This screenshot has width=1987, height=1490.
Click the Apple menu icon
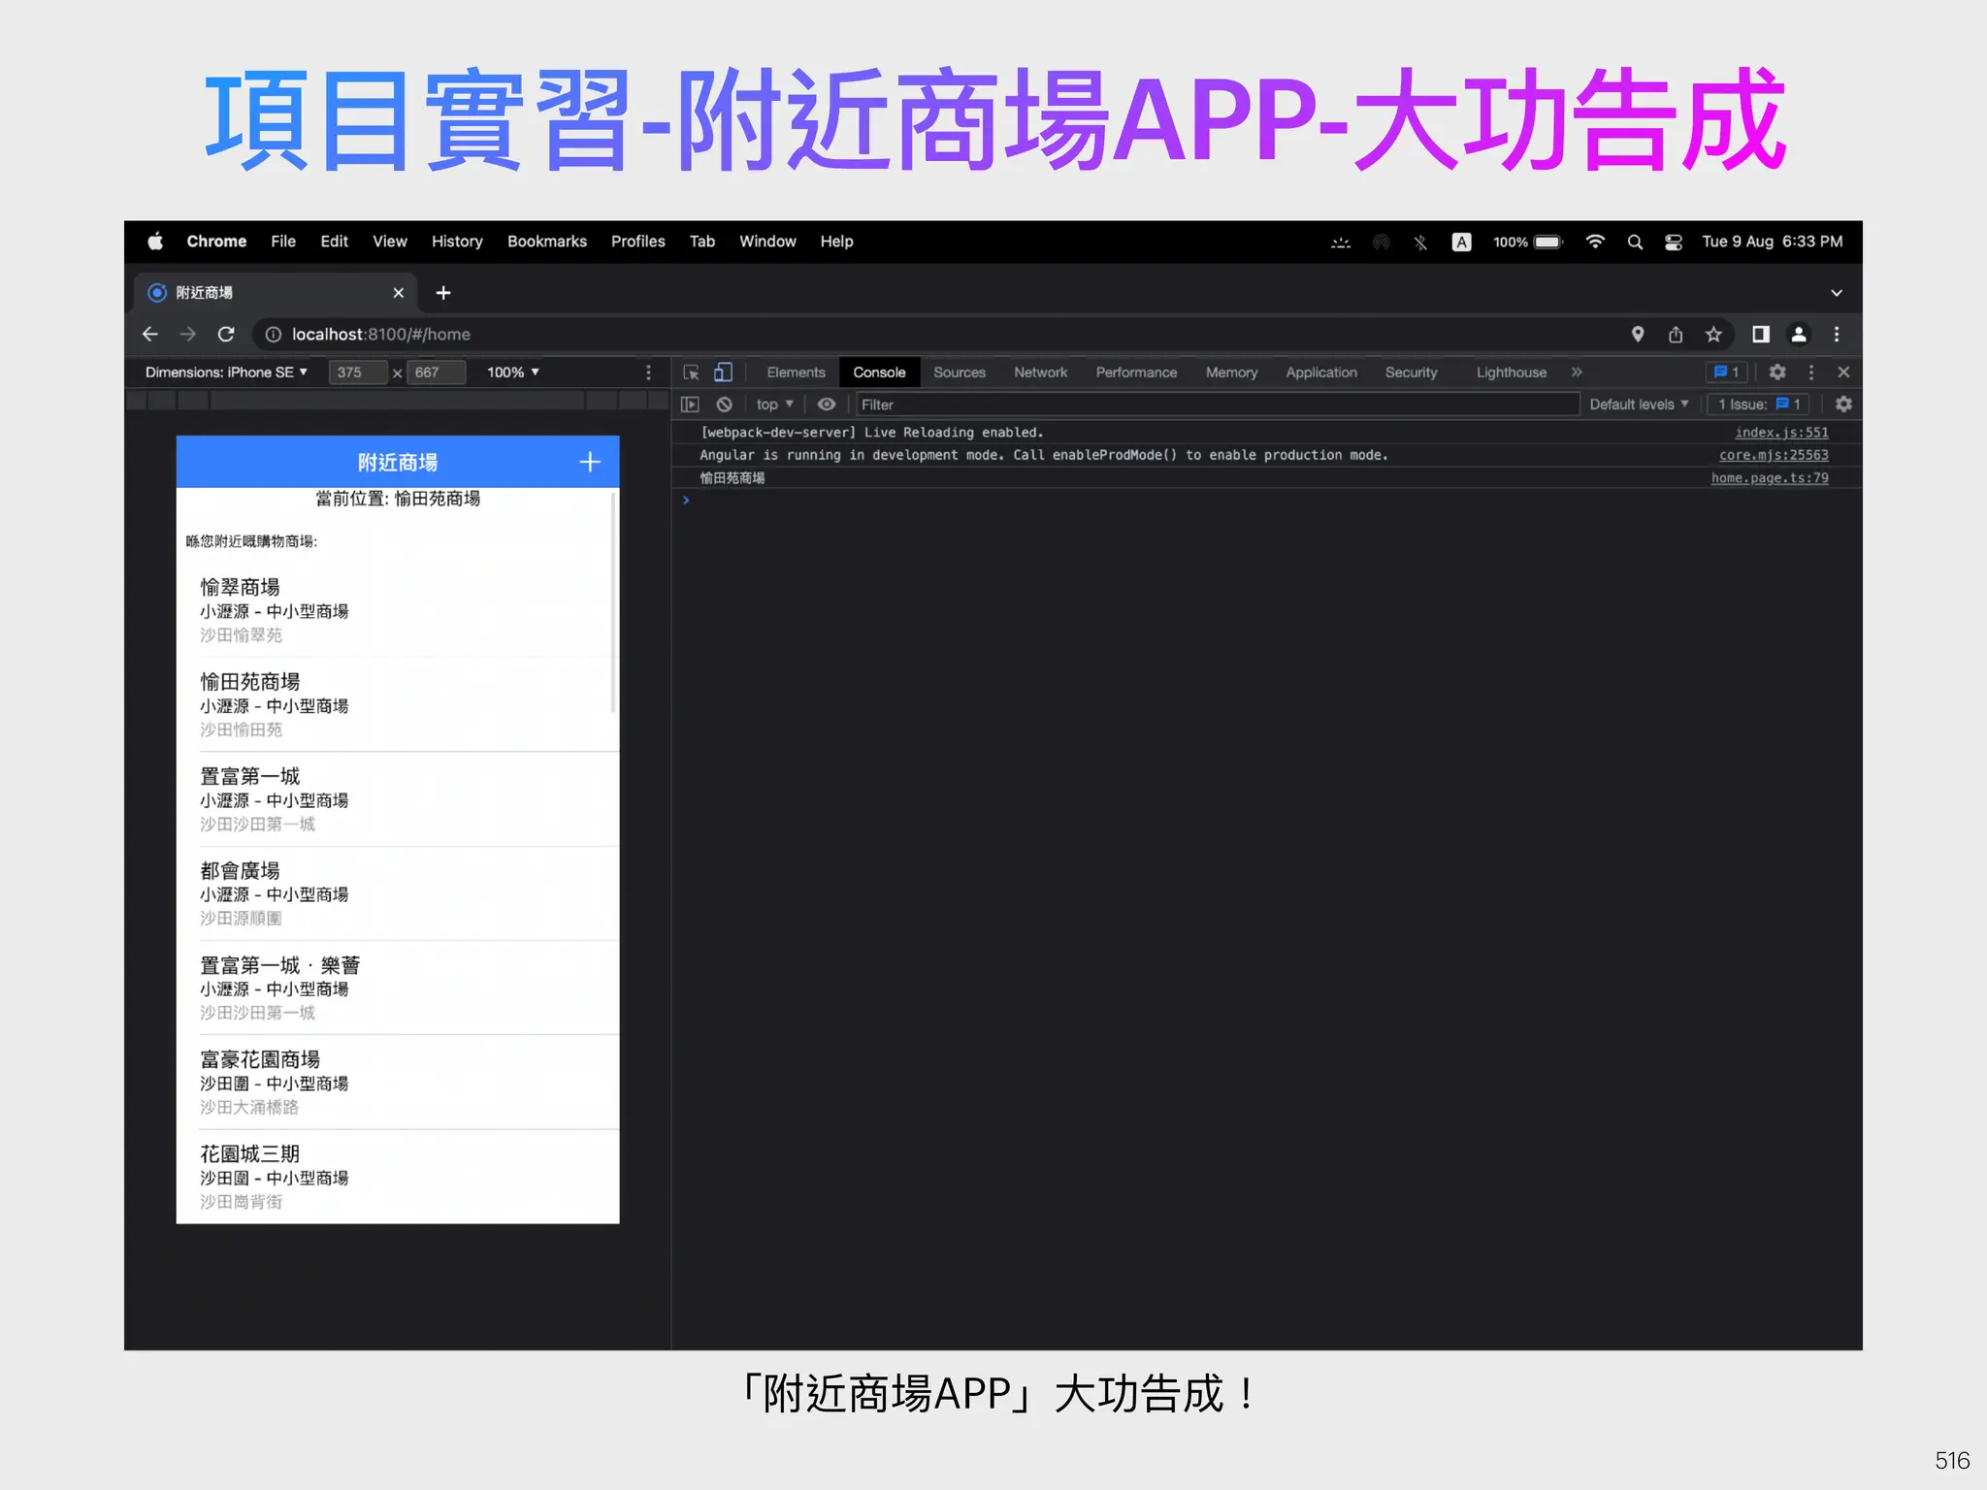click(155, 242)
